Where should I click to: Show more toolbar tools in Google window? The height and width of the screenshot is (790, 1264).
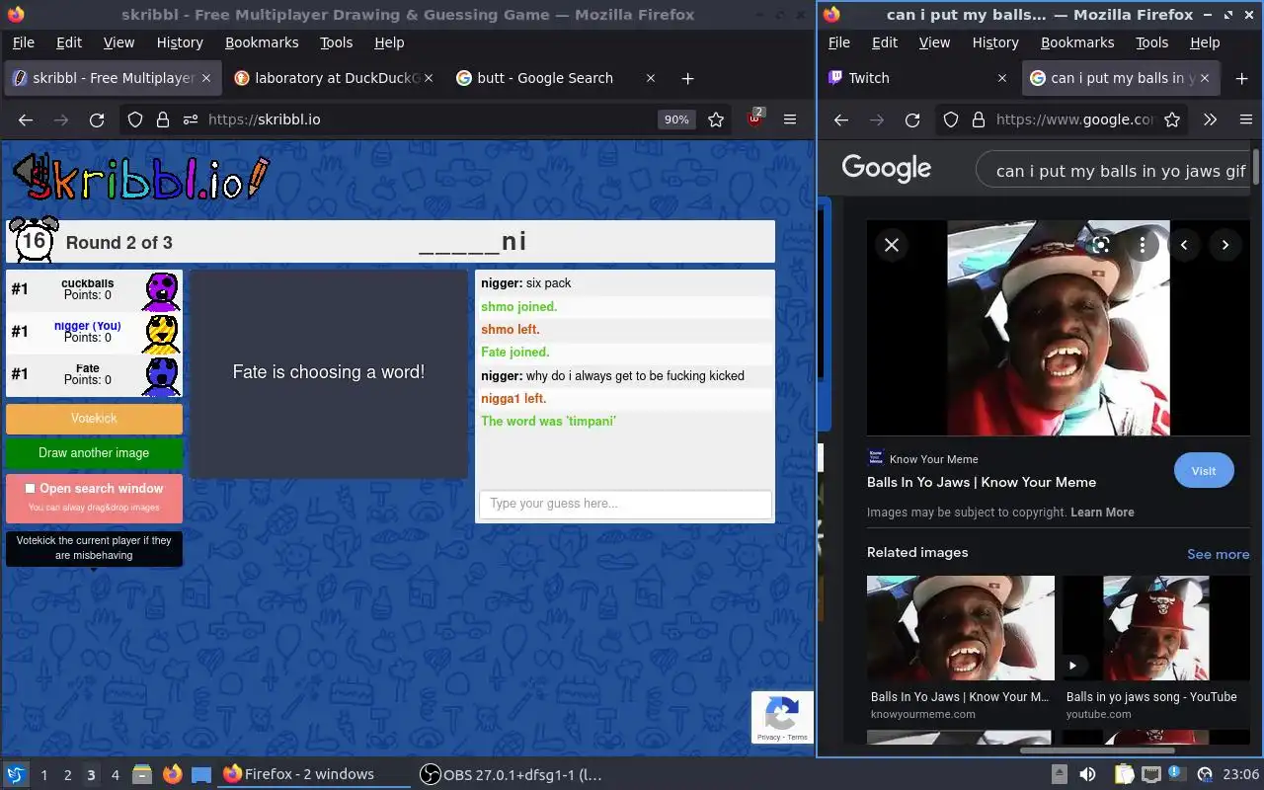pyautogui.click(x=1210, y=119)
